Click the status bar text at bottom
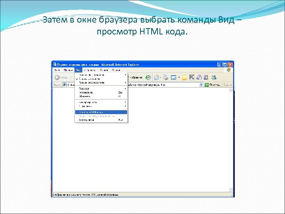 pyautogui.click(x=85, y=195)
